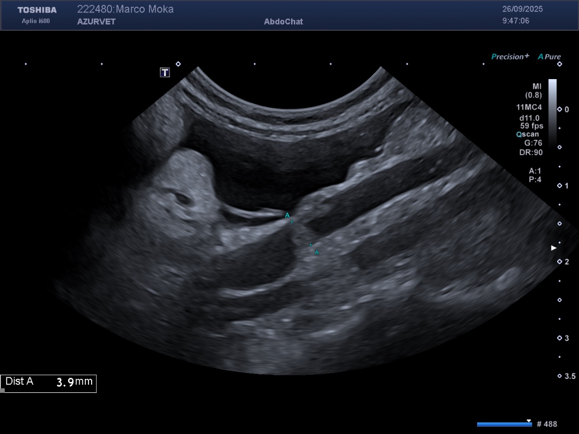Click the AbdoChat preset label

[283, 22]
